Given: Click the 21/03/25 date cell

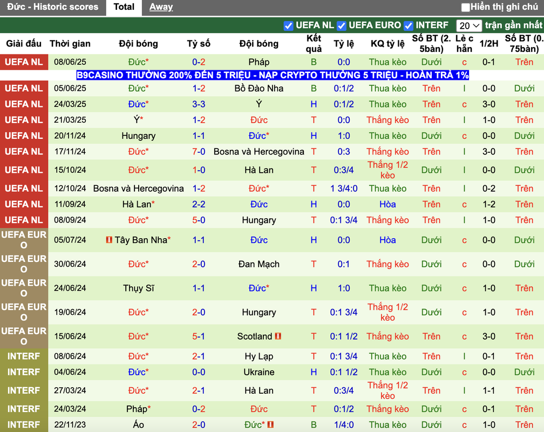Looking at the screenshot, I should (70, 120).
